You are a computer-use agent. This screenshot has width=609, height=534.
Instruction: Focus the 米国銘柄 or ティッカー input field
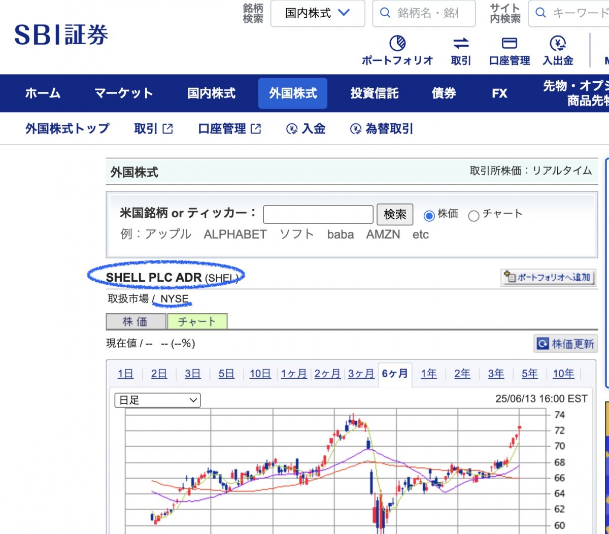click(x=318, y=214)
